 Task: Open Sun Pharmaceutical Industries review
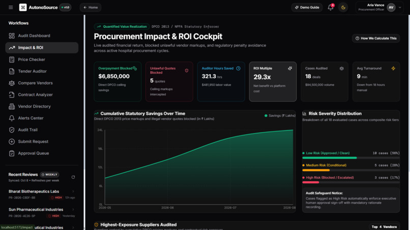pyautogui.click(x=42, y=213)
